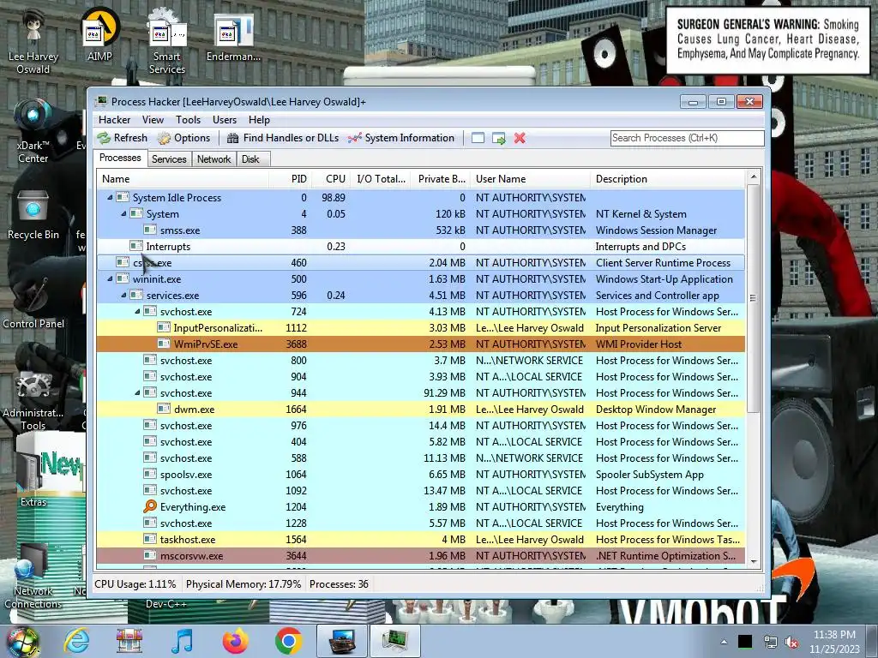878x658 pixels.
Task: Open Smart Services desktop icon
Action: pos(167,42)
